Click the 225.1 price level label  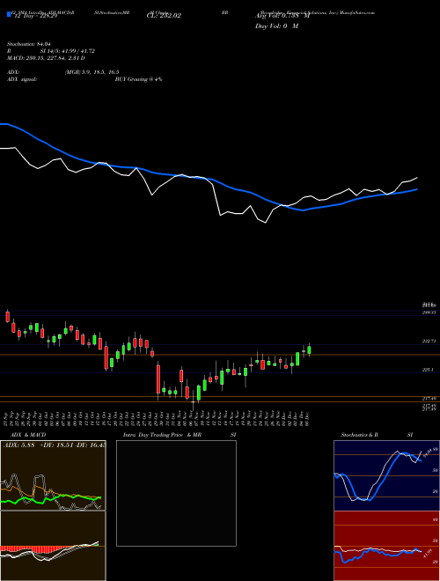pos(428,370)
